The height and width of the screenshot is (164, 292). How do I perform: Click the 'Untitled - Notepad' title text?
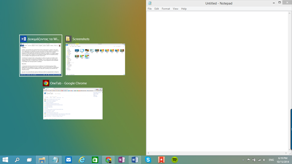[x=219, y=3]
